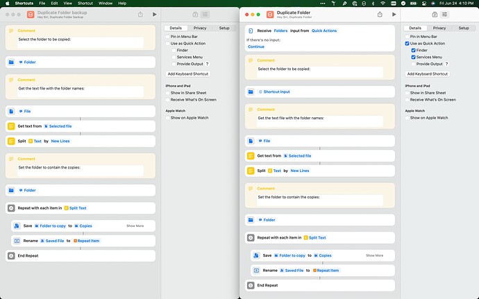Run the Duplicate Folder shortcut with play button
The height and width of the screenshot is (299, 479).
(394, 15)
